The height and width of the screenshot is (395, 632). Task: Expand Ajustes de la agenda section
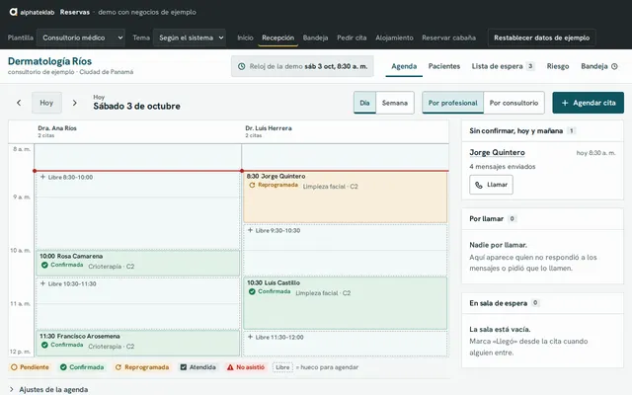click(x=48, y=389)
